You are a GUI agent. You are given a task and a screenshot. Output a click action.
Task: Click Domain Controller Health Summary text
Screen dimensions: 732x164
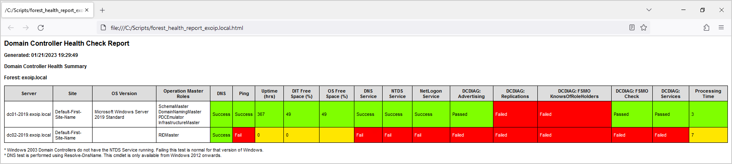45,66
